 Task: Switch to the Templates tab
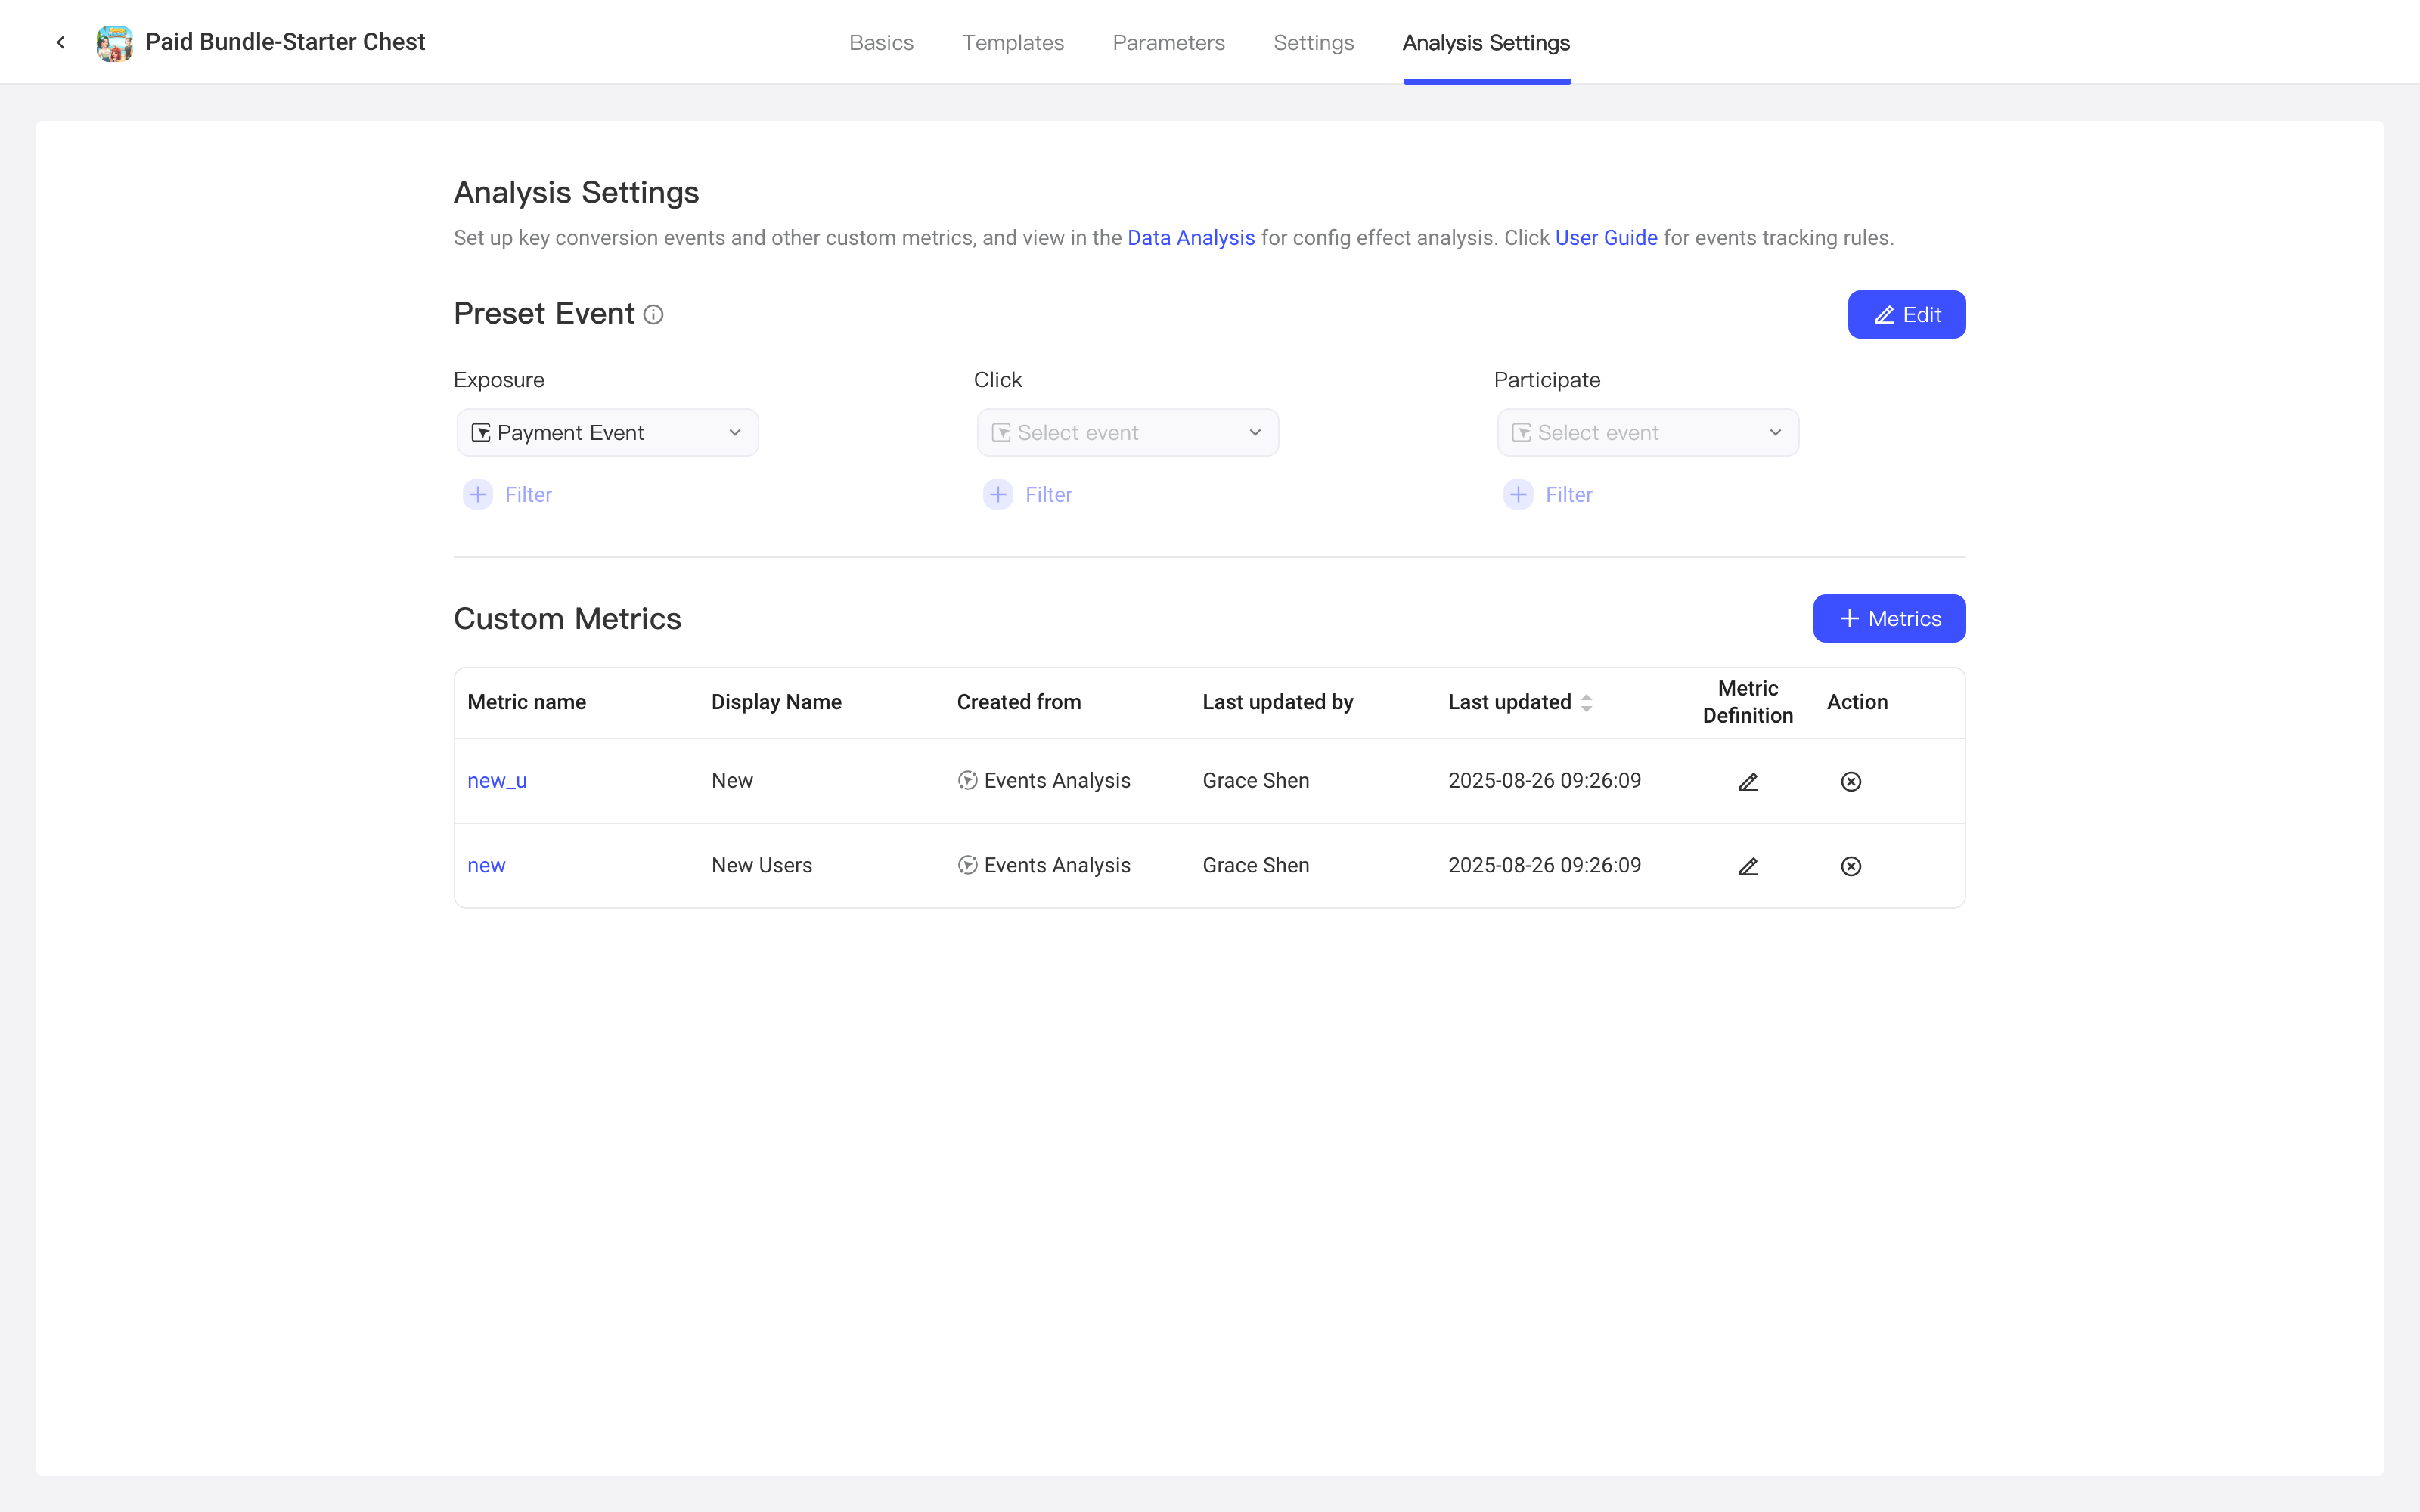(1013, 43)
